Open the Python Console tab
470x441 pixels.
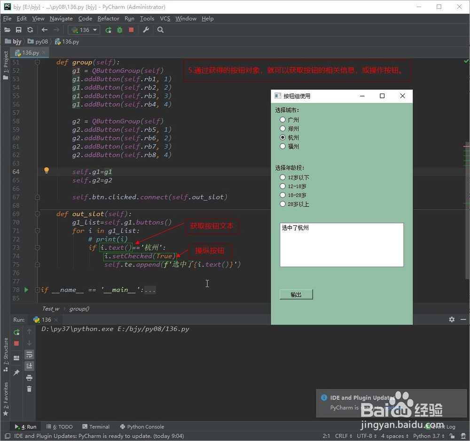[x=142, y=426]
